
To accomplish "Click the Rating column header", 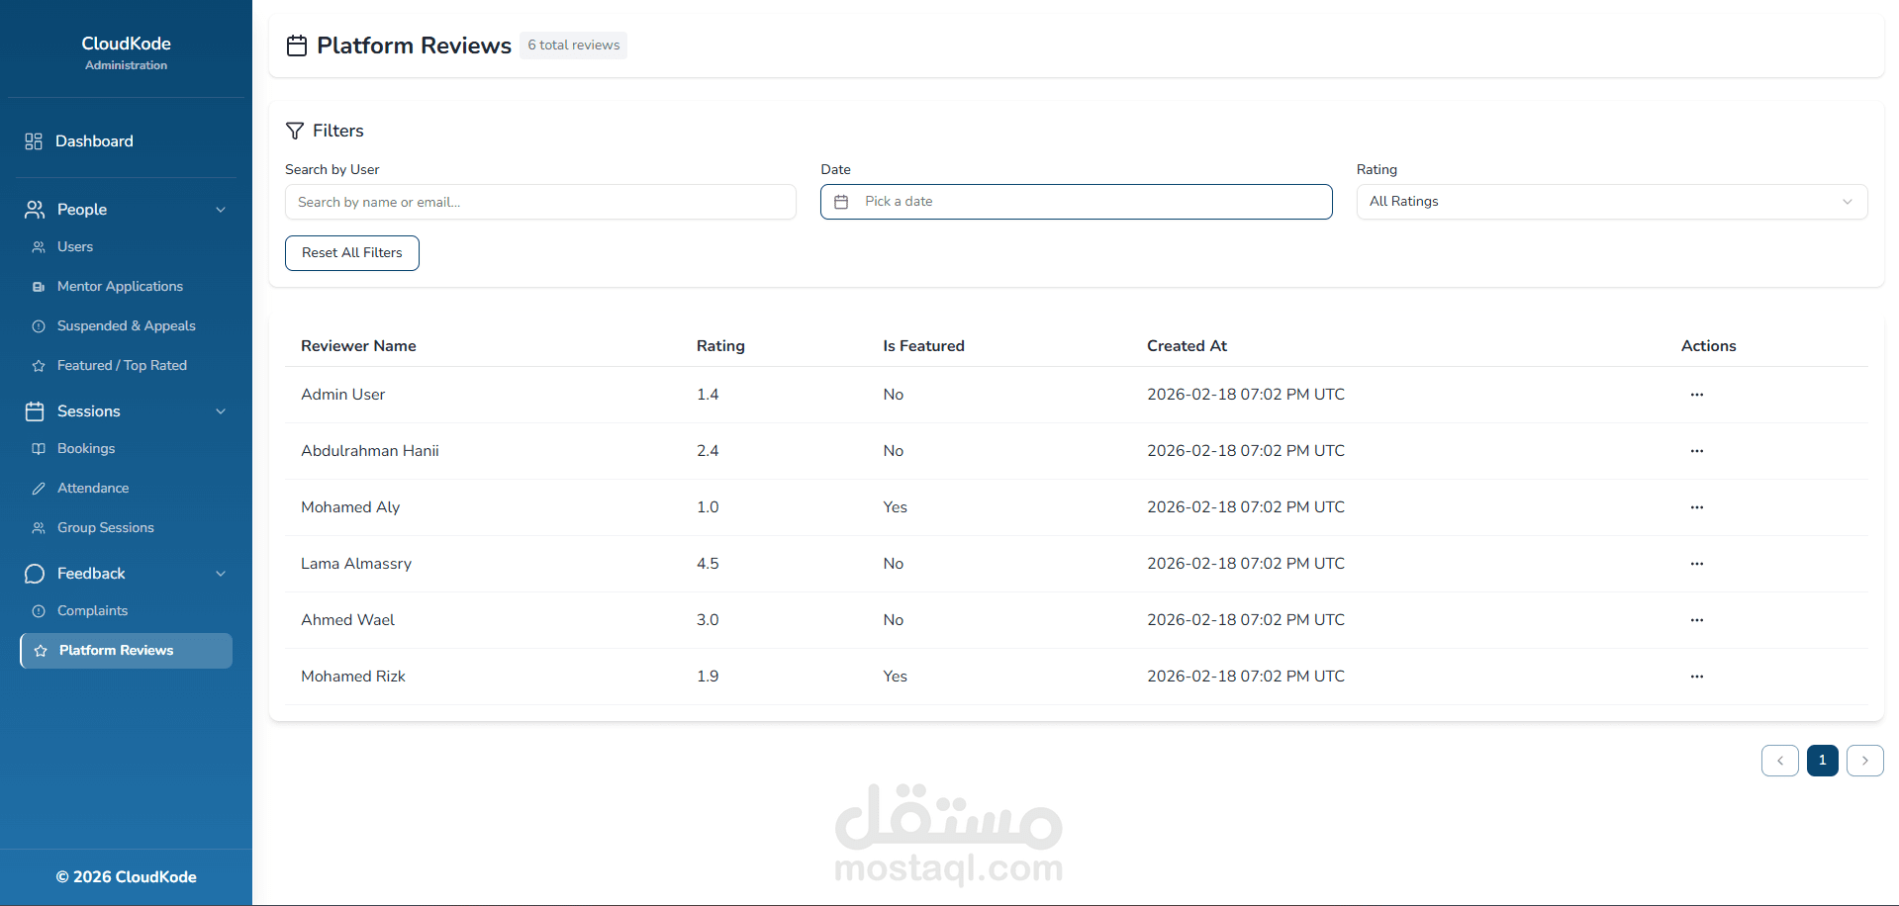I will tap(720, 346).
